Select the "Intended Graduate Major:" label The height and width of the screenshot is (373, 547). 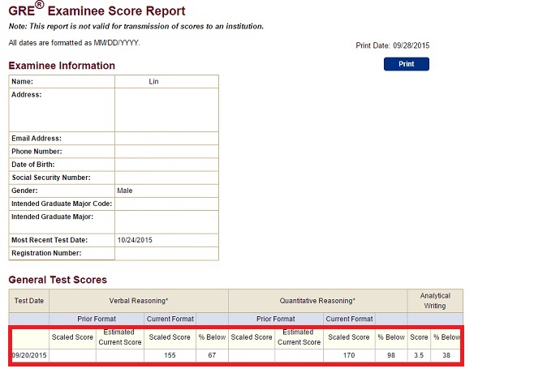[x=52, y=217]
